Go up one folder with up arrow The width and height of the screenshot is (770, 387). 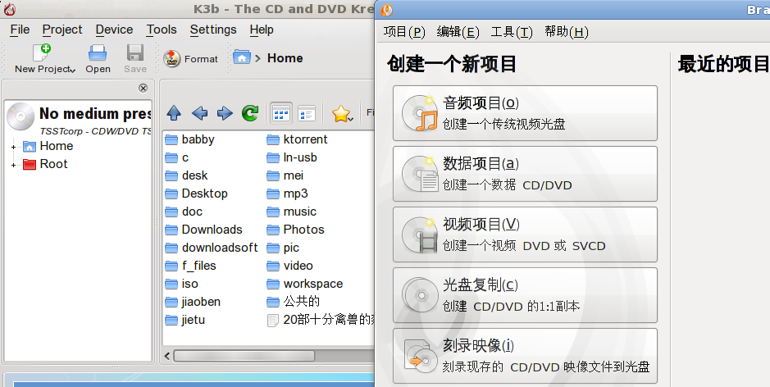174,113
